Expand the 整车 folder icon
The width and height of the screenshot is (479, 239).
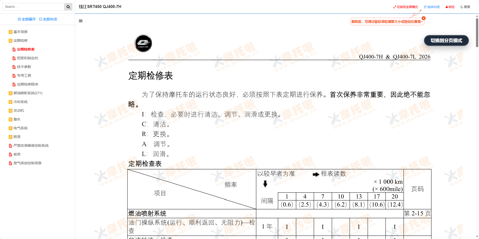(x=11, y=119)
